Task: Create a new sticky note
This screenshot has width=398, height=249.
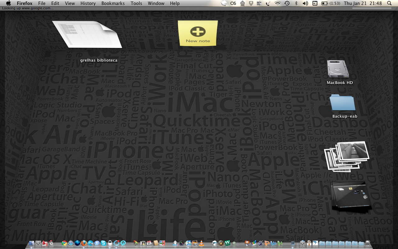Action: click(198, 32)
